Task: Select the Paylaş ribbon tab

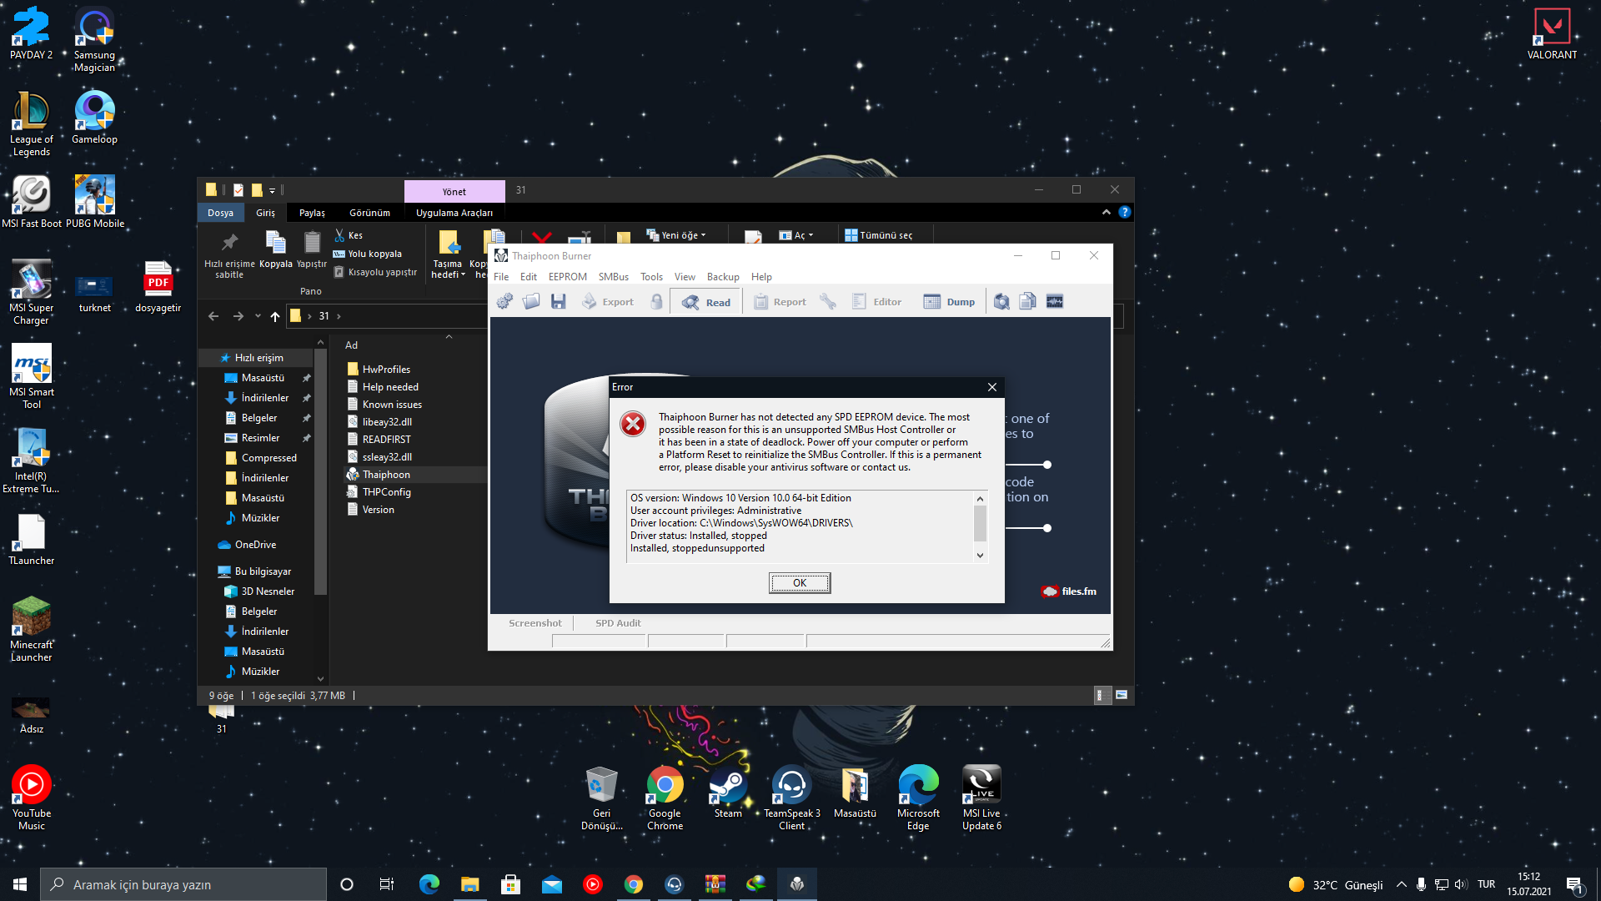Action: [312, 213]
